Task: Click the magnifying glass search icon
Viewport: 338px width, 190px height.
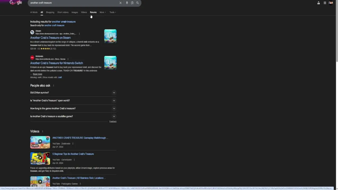Action: click(x=138, y=3)
